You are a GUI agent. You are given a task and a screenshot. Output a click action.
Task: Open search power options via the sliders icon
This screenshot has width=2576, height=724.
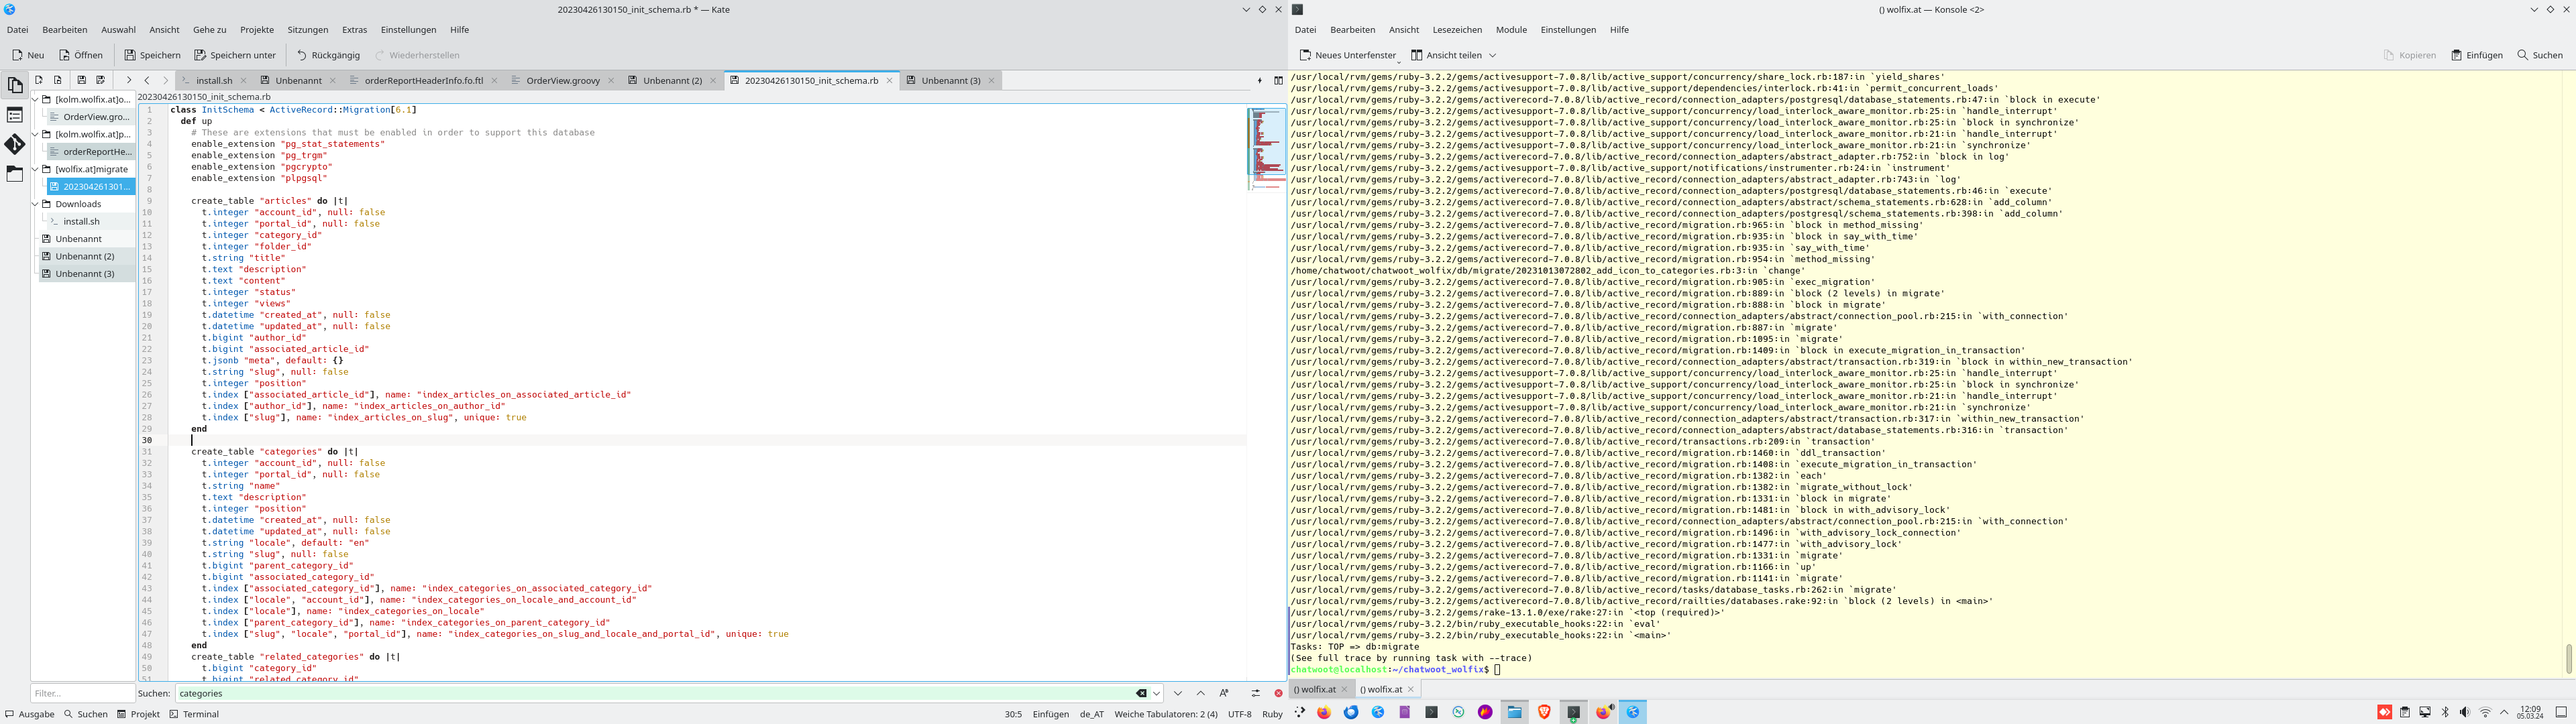coord(1256,694)
